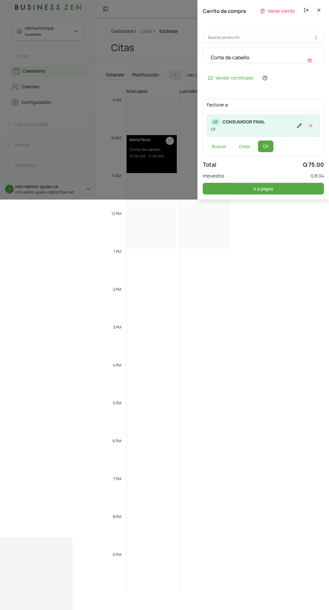Toggle the check mark on María Pérez's appointment
The height and width of the screenshot is (610, 329).
click(x=170, y=141)
